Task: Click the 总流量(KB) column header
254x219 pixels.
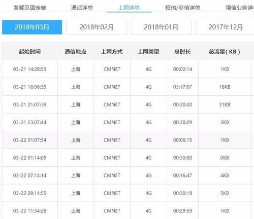Action: click(225, 52)
